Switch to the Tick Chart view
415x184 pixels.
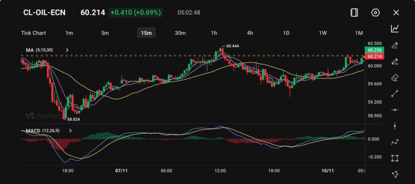click(x=33, y=33)
